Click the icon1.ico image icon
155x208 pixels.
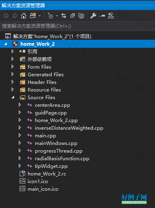click(22, 181)
